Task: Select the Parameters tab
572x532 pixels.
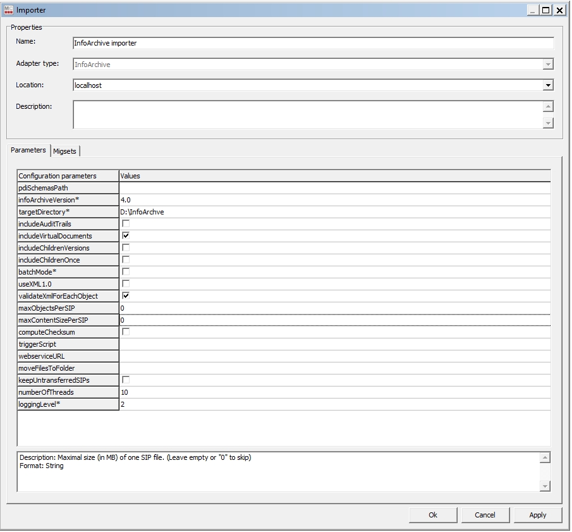Action: click(28, 151)
